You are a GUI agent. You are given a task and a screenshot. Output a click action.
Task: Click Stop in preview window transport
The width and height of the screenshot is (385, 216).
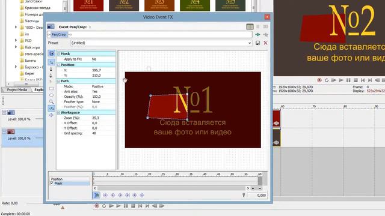tap(356, 80)
